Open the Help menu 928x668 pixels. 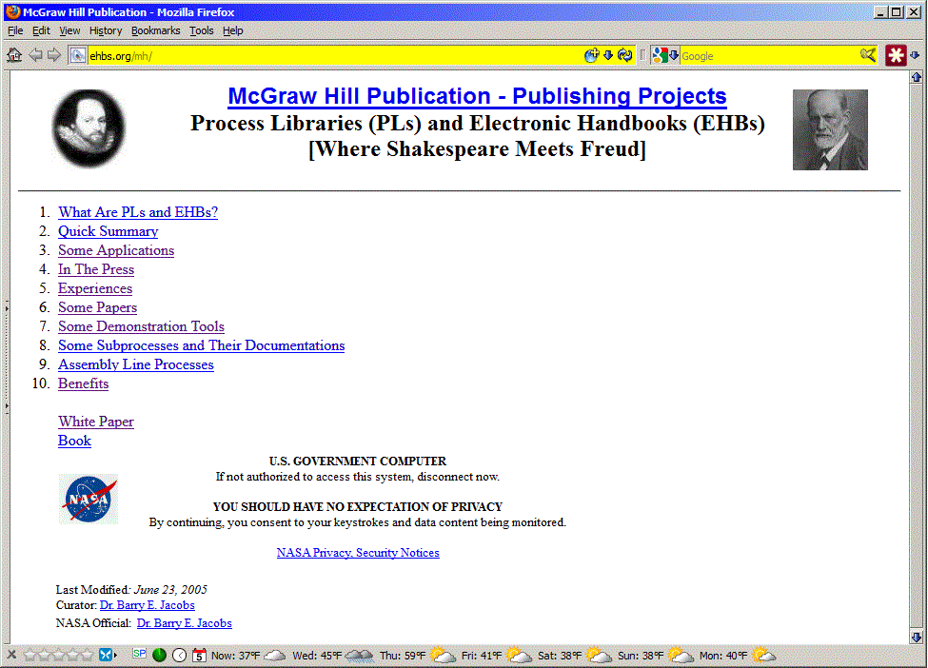(232, 30)
